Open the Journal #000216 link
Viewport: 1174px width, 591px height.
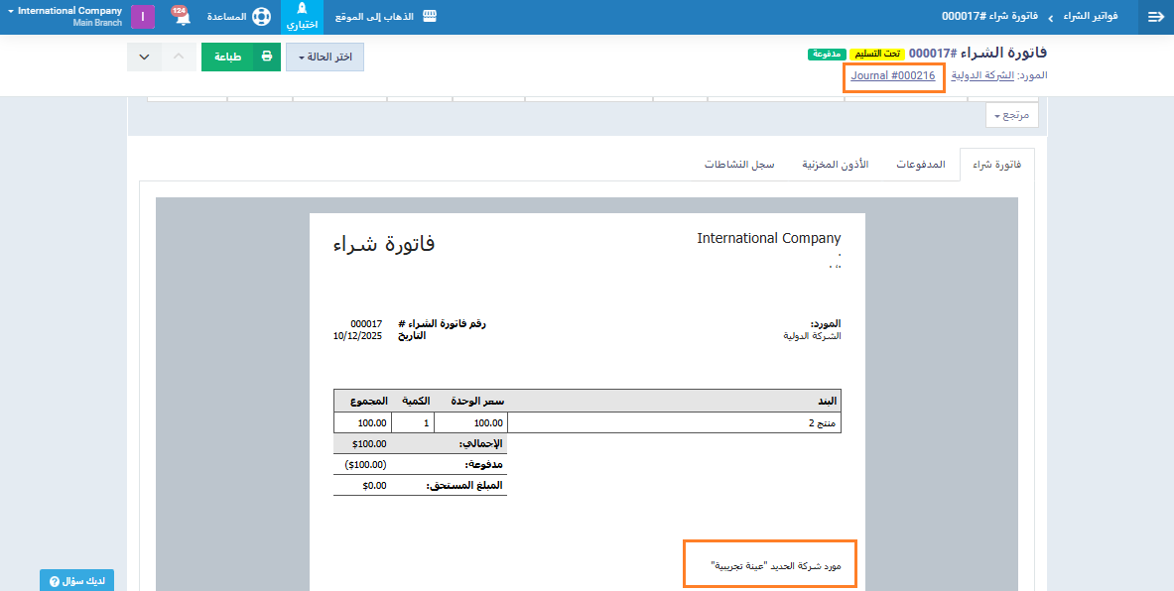(x=892, y=75)
